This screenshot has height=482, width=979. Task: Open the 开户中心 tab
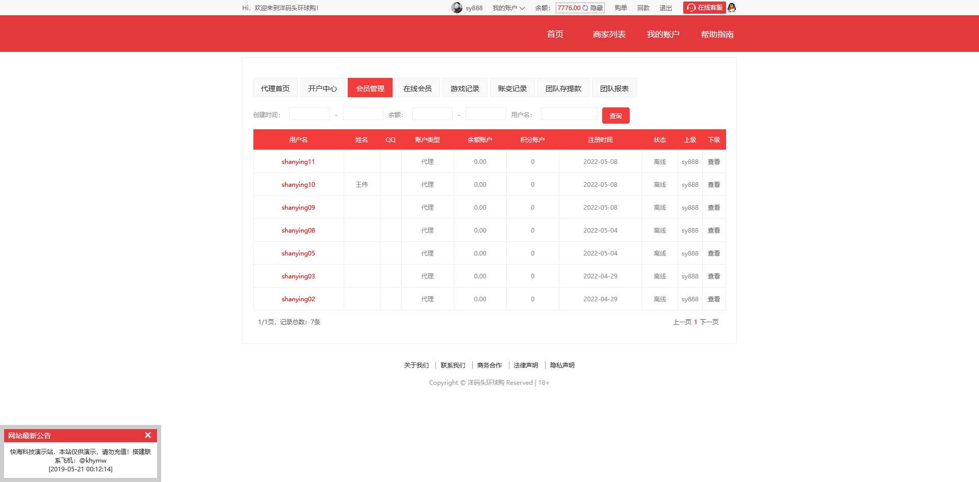point(322,88)
